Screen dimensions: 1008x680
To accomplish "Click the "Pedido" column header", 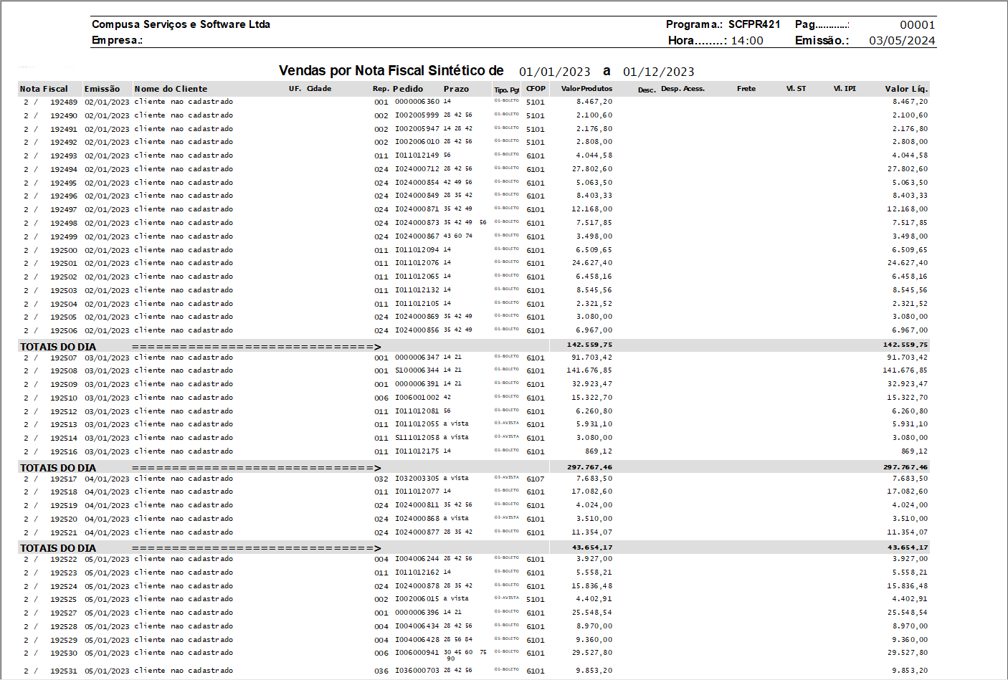I will tap(408, 89).
